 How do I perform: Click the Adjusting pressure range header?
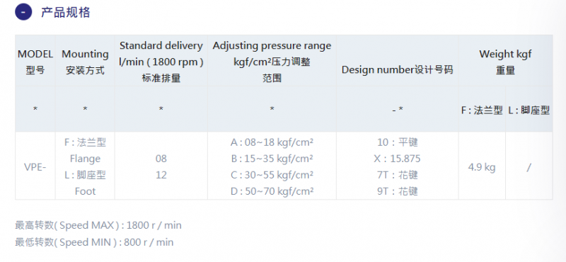272,62
